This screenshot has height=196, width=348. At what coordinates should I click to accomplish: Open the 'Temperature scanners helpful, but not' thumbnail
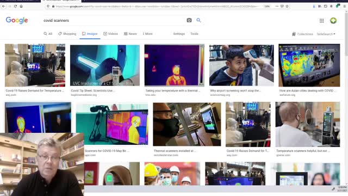point(308,124)
